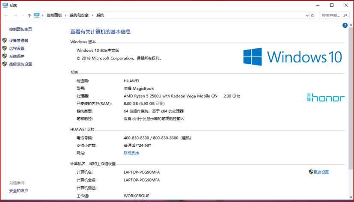The height and width of the screenshot is (202, 354).
Task: Click the computer icon in address bar
Action: coord(37,15)
